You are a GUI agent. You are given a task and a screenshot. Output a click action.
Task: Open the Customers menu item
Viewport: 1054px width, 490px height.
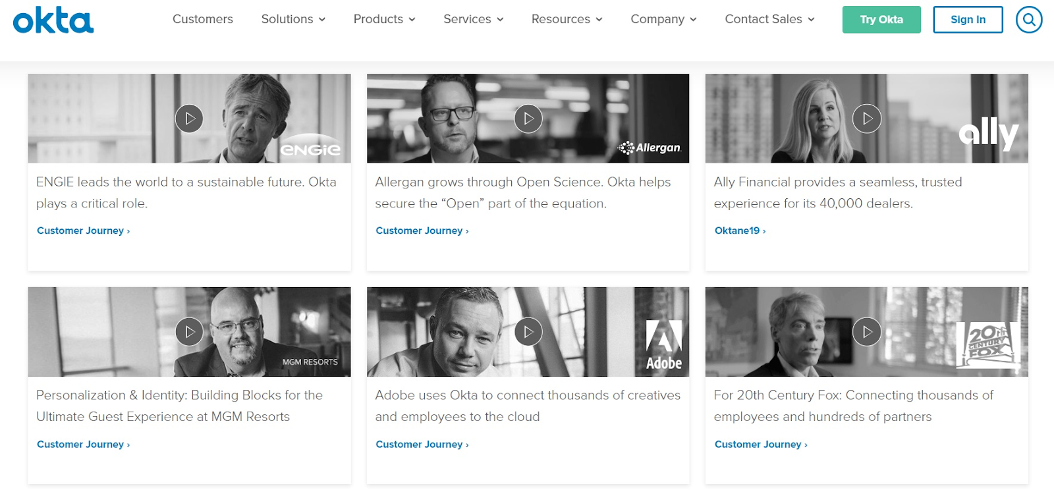tap(203, 19)
